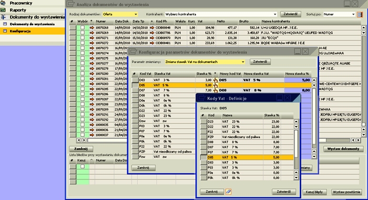Click the row selector for D03 in Kody Vat
This screenshot has width=368, height=200.
pyautogui.click(x=203, y=163)
